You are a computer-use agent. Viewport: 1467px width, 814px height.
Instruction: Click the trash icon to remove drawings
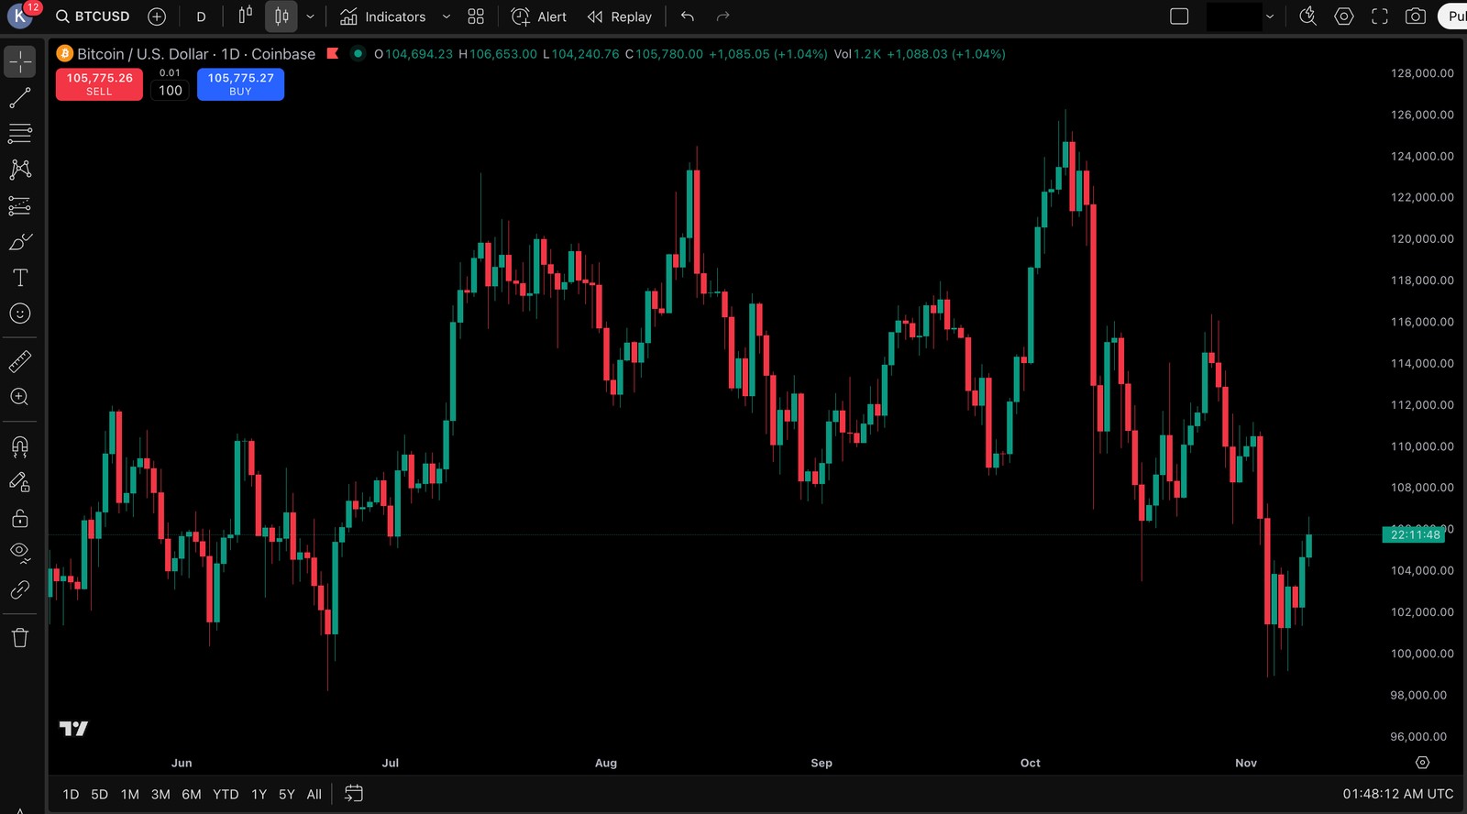point(20,638)
